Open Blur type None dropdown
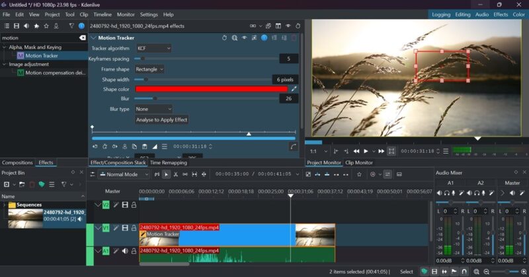This screenshot has height=277, width=529. pos(153,109)
